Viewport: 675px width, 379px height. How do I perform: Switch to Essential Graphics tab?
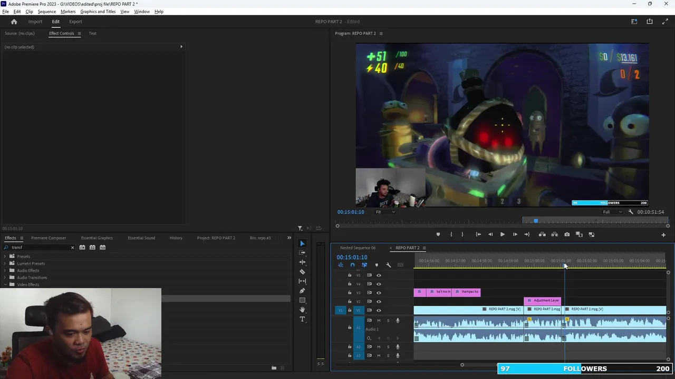pos(97,238)
